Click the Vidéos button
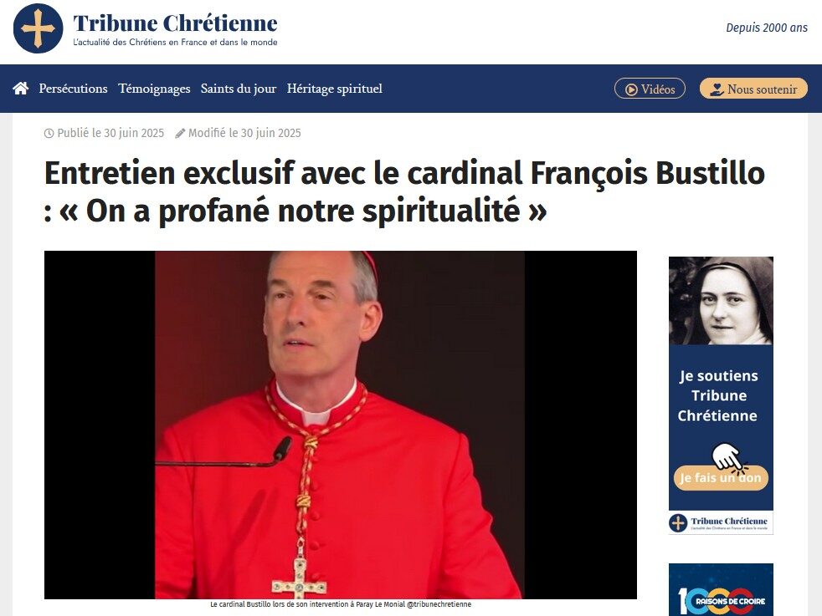Viewport: 822px width, 616px height. 650,89
